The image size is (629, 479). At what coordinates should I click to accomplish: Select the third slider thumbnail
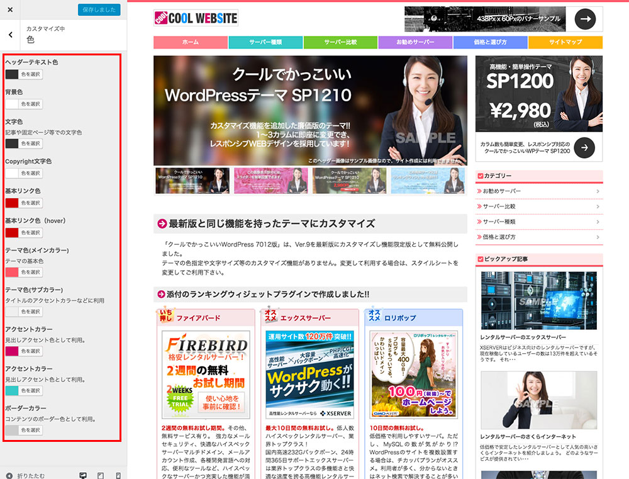(349, 181)
